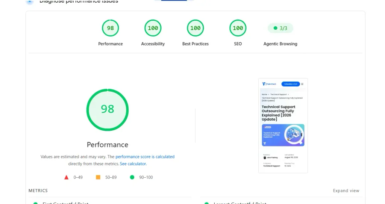Viewport: 385px width, 204px height.
Task: Click the 0–49 legend range text
Action: tap(78, 177)
